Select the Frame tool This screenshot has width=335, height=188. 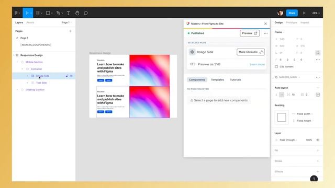[x=38, y=13]
